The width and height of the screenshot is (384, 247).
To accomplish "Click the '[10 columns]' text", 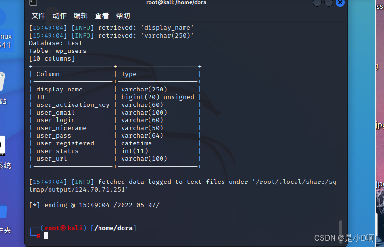I will (52, 59).
